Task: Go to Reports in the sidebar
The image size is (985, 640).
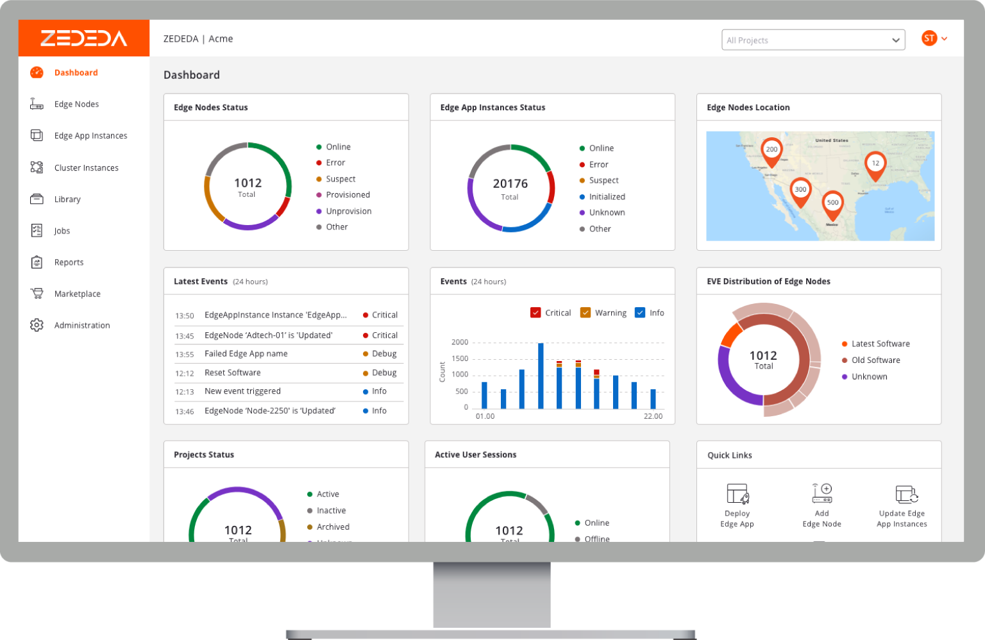Action: tap(69, 262)
